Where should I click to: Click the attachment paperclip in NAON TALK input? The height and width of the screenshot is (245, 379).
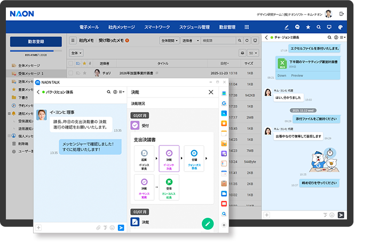(x=98, y=228)
